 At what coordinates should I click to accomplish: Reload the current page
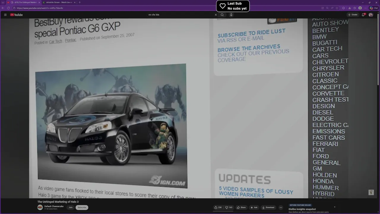pos(8,8)
